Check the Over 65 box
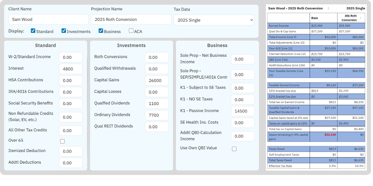 click(62, 141)
